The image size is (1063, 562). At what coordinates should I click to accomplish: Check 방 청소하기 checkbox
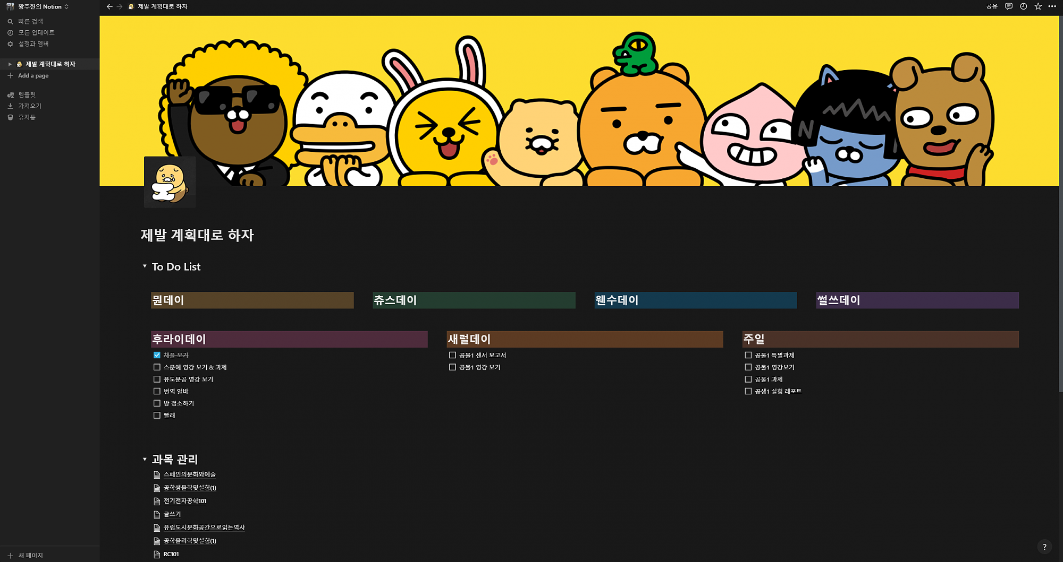click(x=157, y=403)
